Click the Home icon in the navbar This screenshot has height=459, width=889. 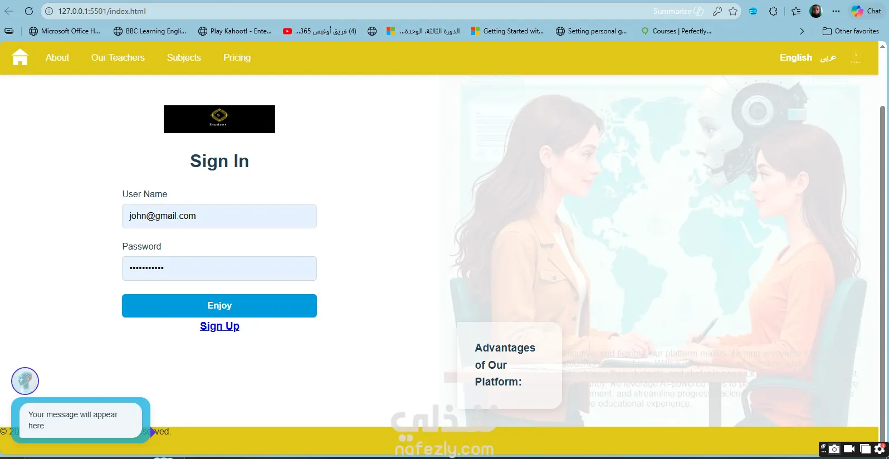tap(20, 57)
